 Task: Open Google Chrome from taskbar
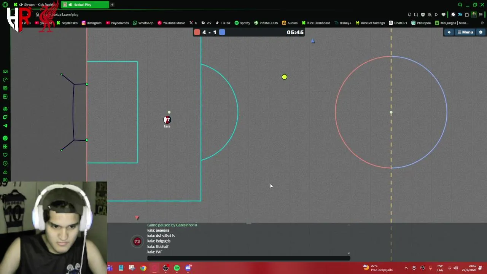pos(143,268)
